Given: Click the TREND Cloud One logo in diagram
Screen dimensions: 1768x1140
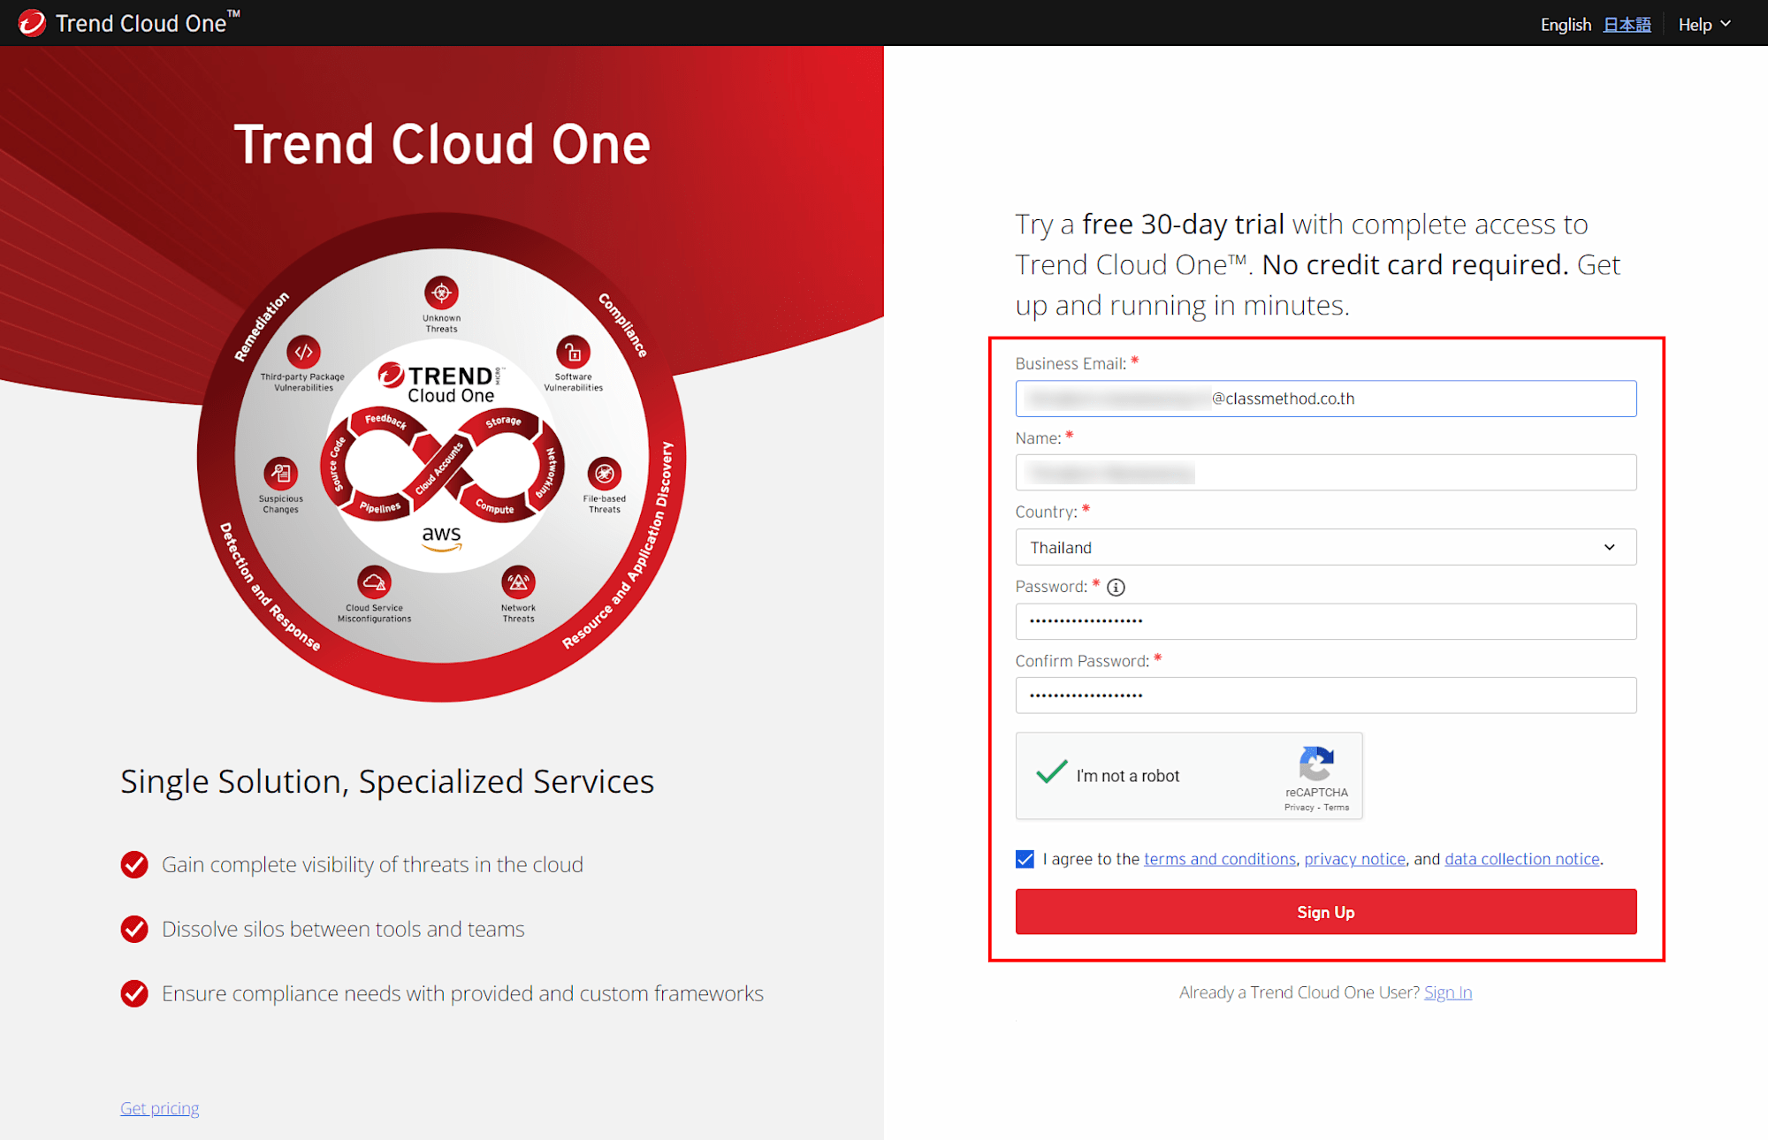Looking at the screenshot, I should click(441, 384).
